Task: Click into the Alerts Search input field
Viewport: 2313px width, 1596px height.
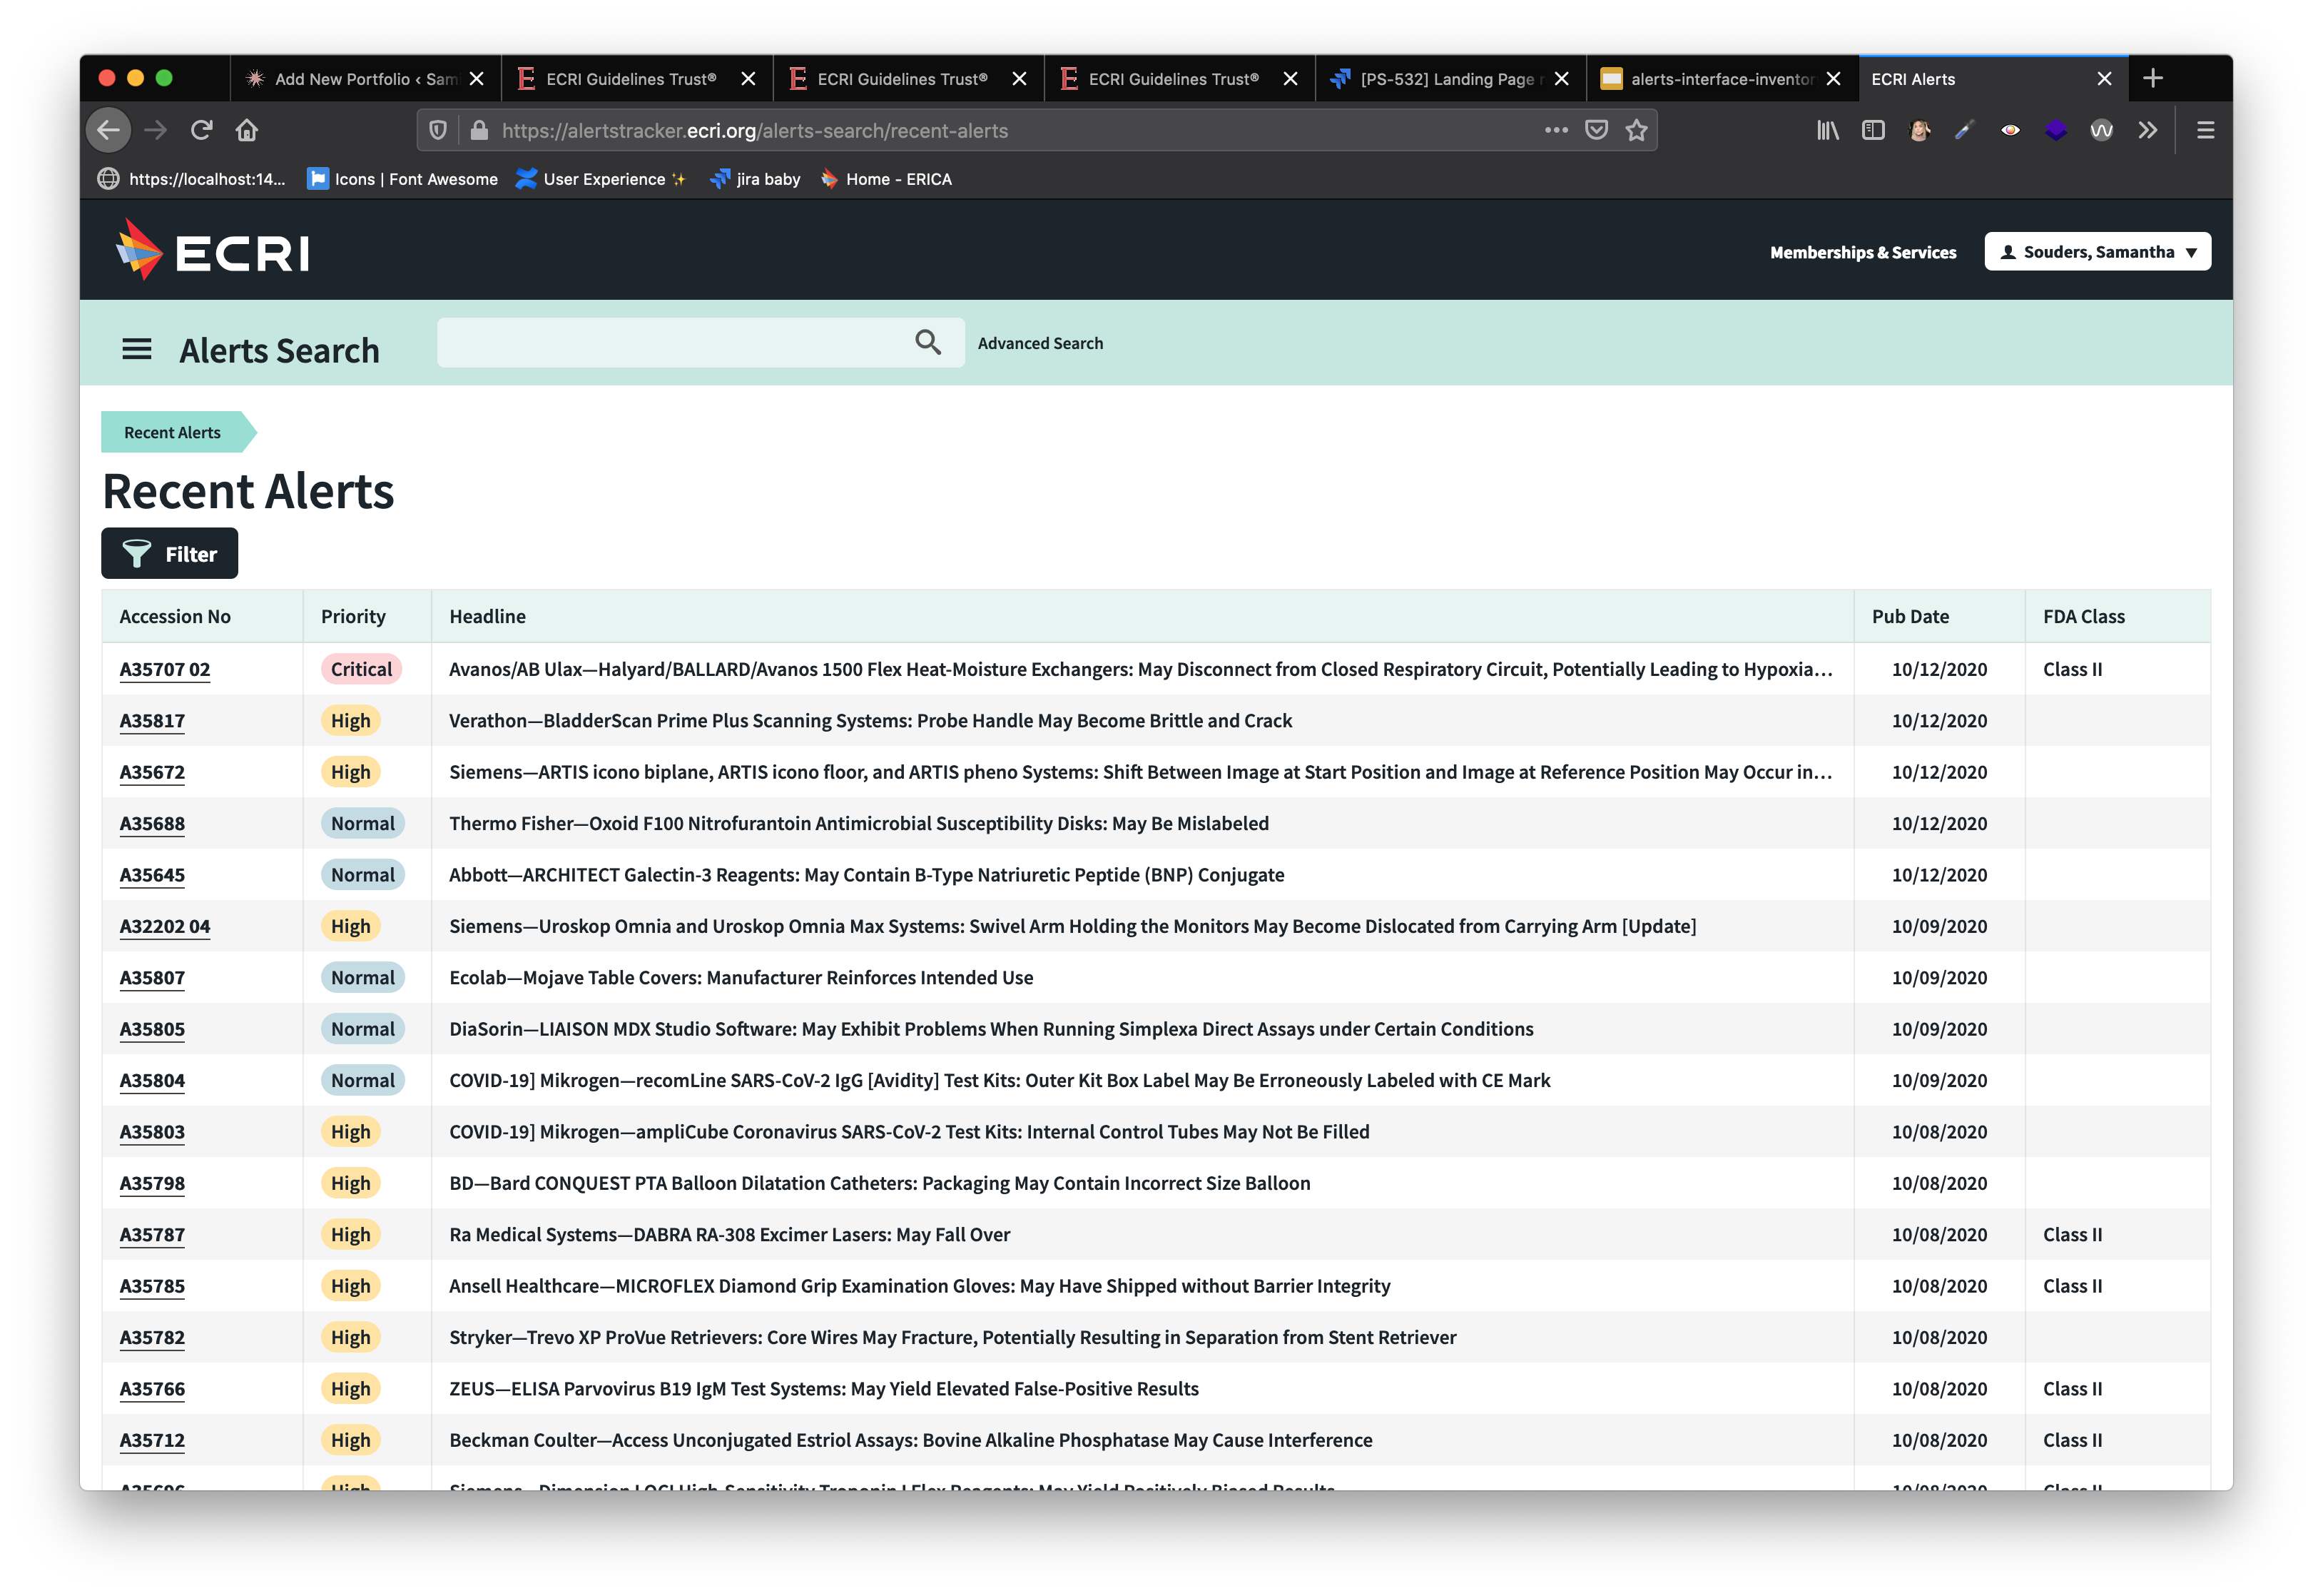Action: [x=670, y=343]
